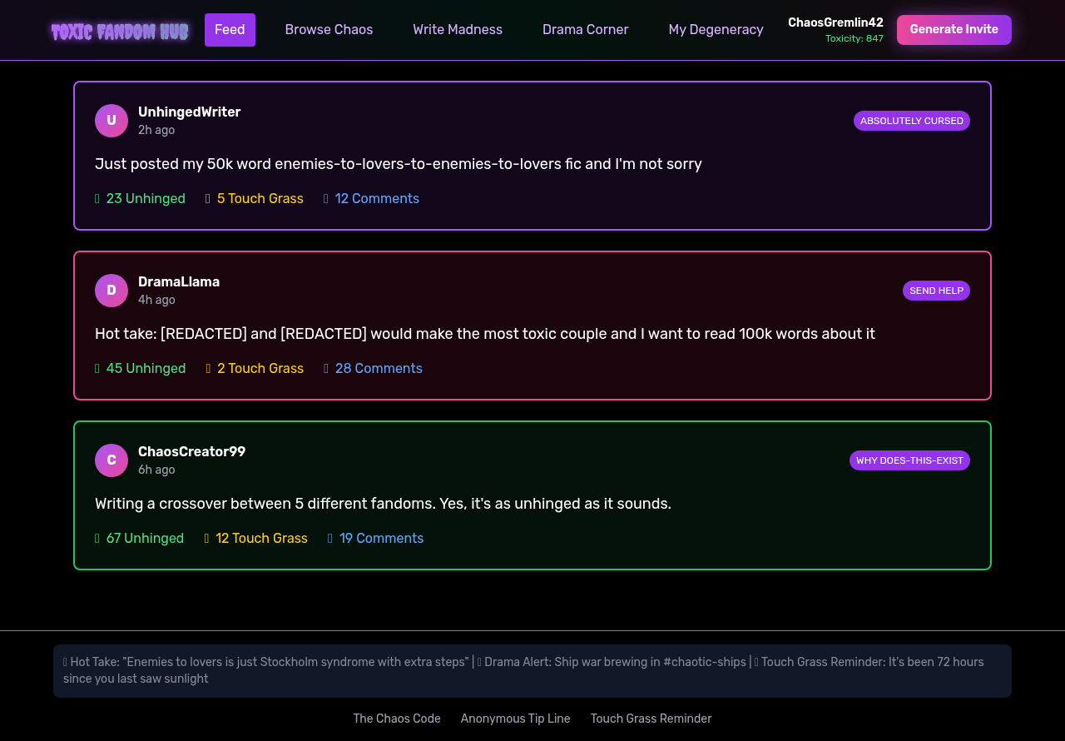
Task: Open the Browse Chaos section
Action: pos(329,29)
